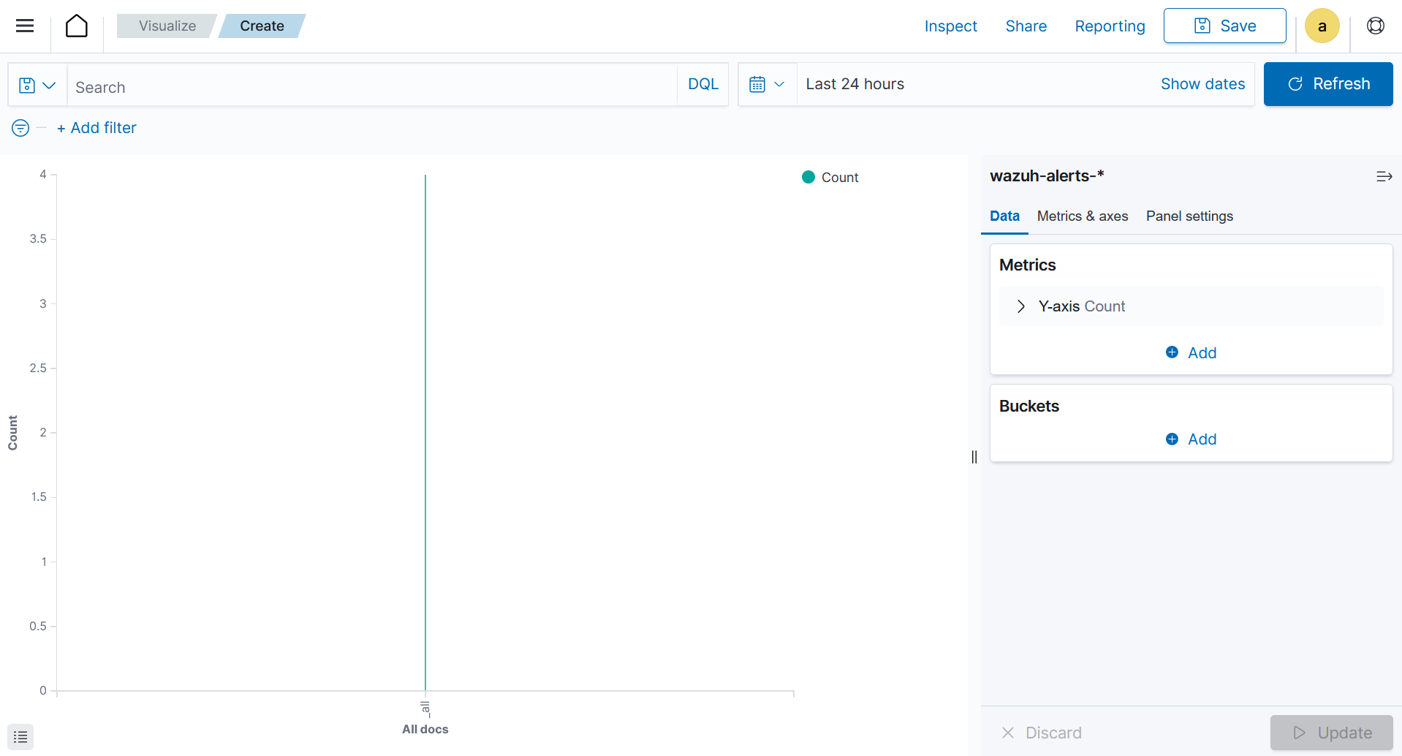Click the Count legend label

click(840, 178)
